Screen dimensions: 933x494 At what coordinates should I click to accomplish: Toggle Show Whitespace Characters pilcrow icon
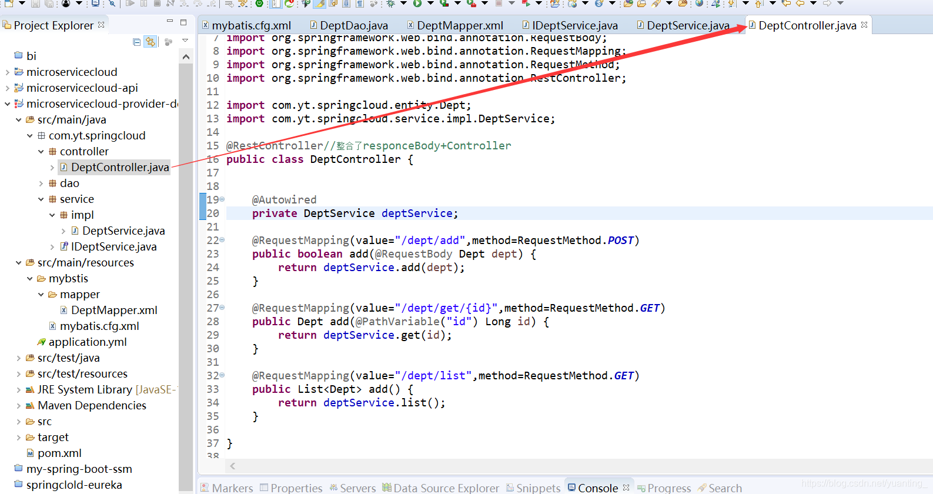(360, 4)
